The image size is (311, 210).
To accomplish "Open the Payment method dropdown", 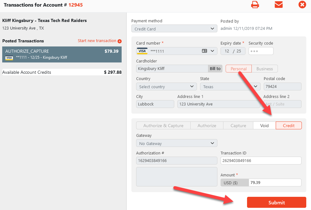I will click(x=174, y=29).
